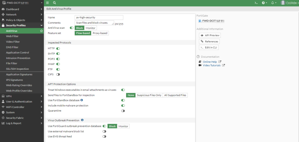Click the Network icon in sidebar

(3, 15)
